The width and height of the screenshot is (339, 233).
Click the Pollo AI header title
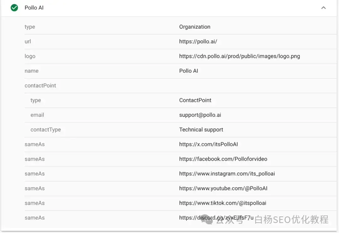pos(34,8)
